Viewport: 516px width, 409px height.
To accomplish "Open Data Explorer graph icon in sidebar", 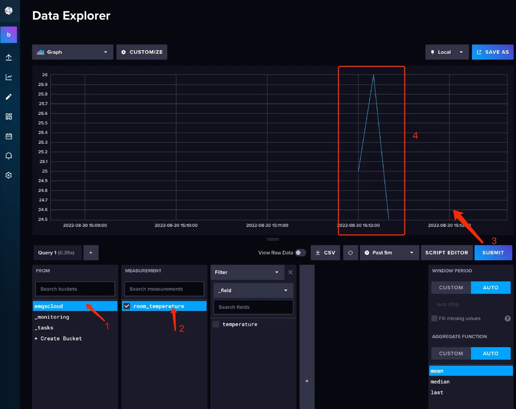I will [x=9, y=77].
